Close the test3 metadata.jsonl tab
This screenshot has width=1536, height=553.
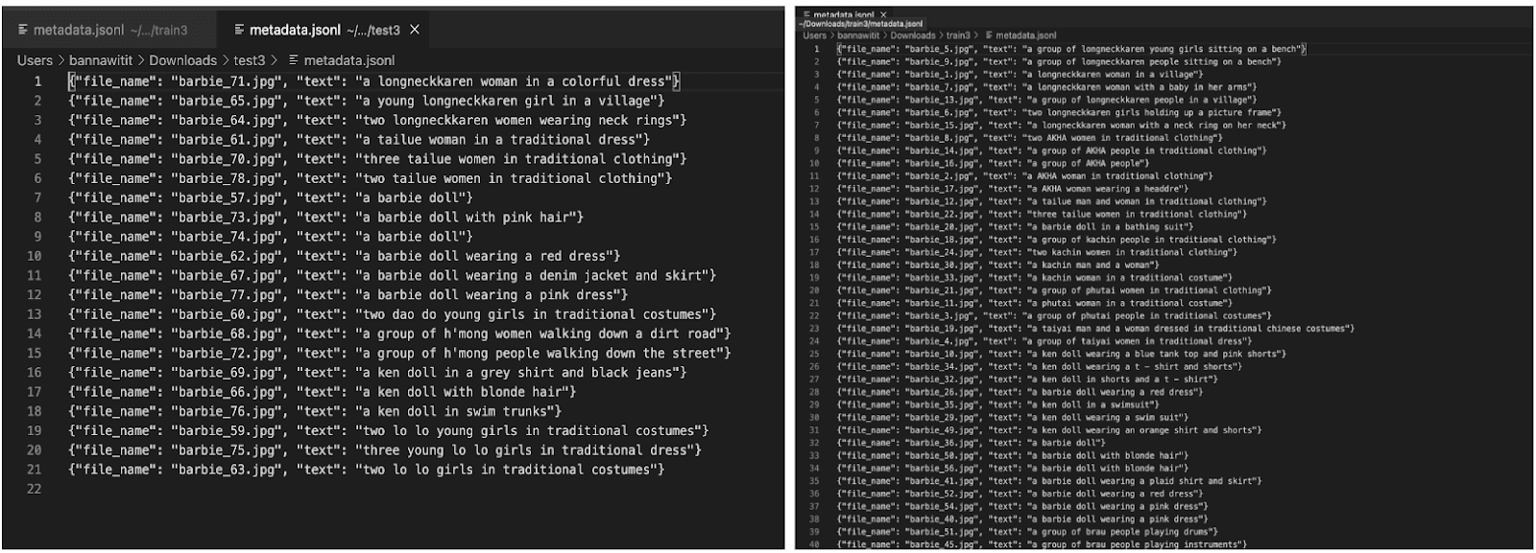415,30
